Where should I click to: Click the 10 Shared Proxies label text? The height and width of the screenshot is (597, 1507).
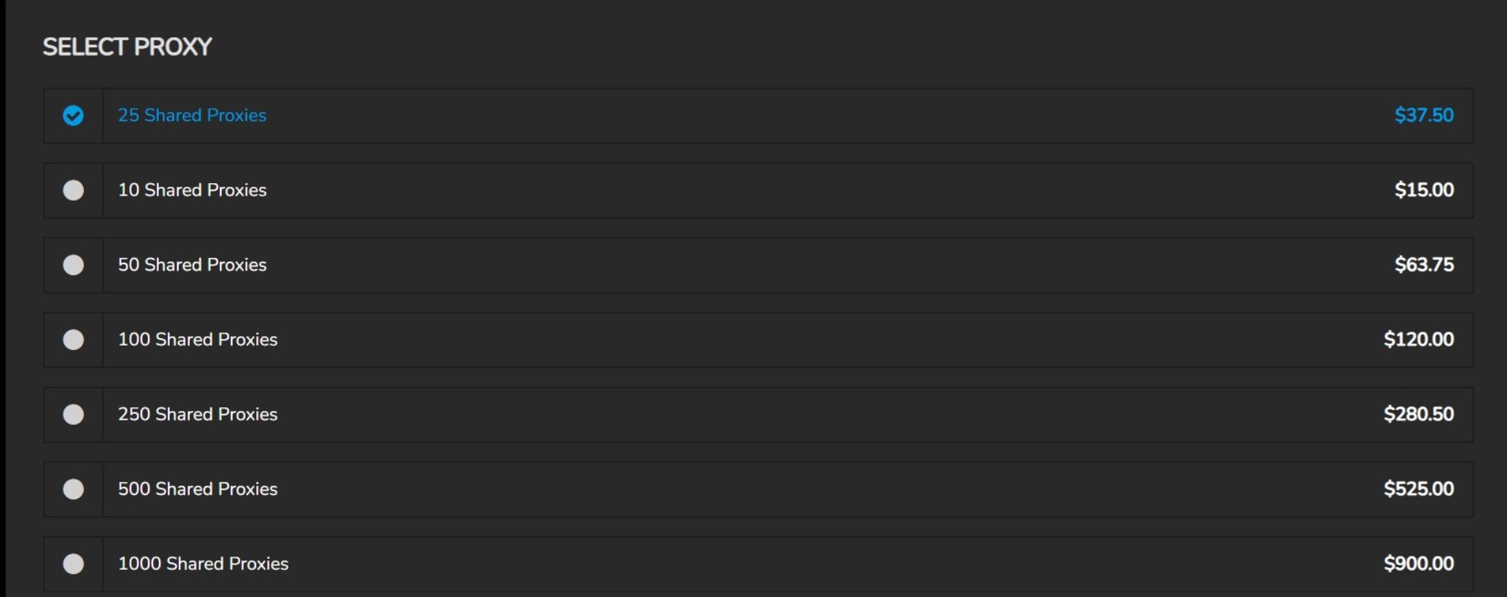click(192, 190)
